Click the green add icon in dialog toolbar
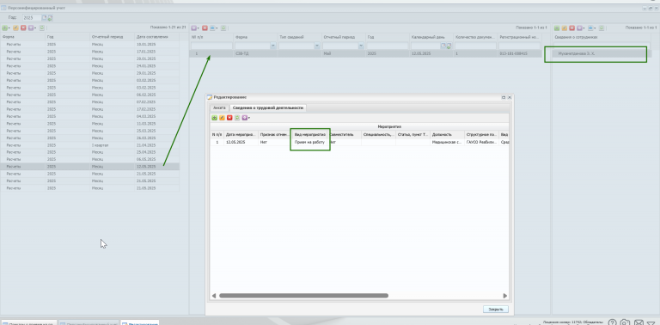 [214, 118]
